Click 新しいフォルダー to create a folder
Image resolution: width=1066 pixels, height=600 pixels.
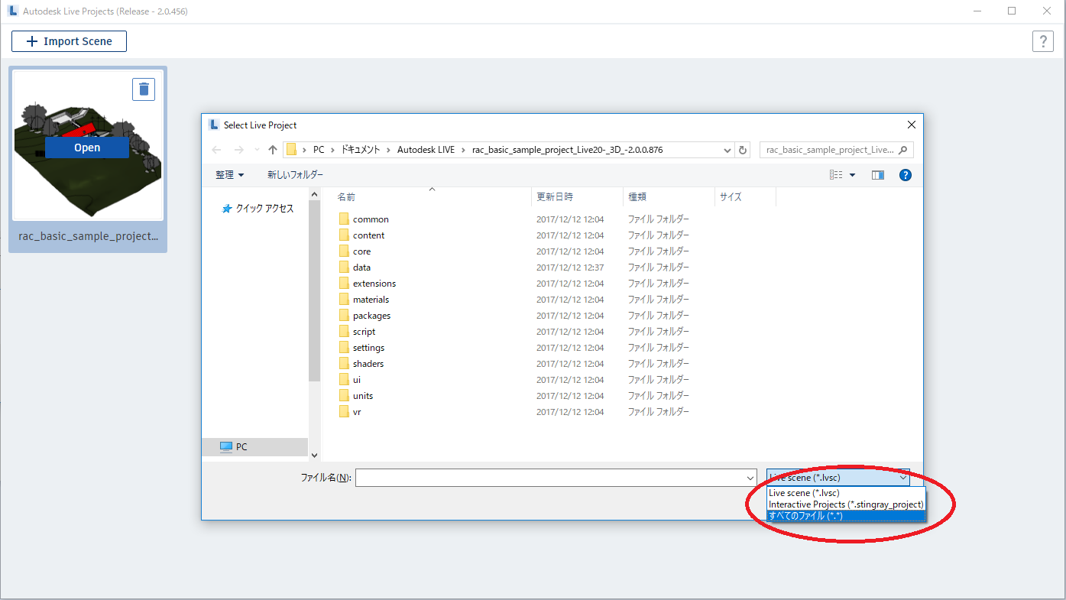(295, 175)
